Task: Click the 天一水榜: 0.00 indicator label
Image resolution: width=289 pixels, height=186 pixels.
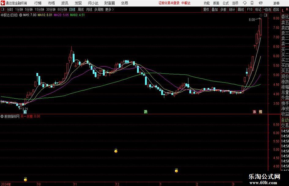Action: 30,116
